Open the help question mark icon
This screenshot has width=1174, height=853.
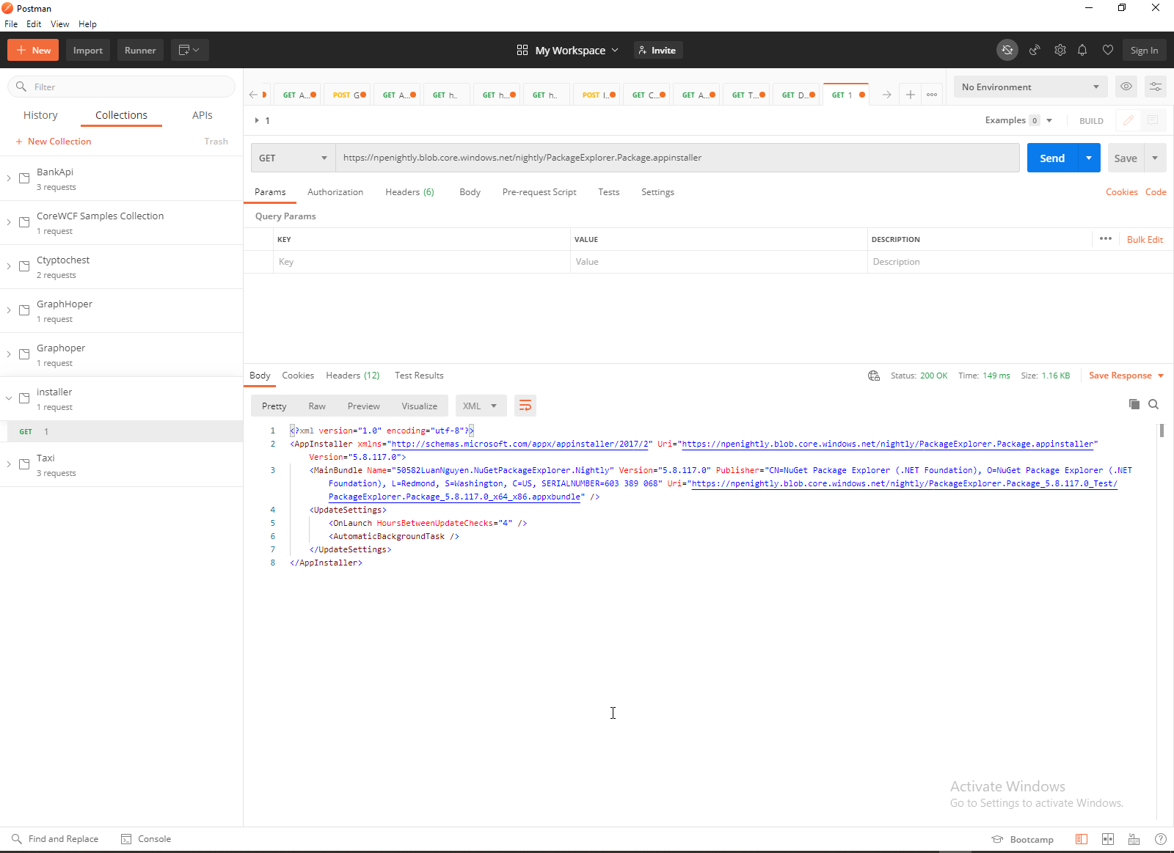click(x=1161, y=839)
